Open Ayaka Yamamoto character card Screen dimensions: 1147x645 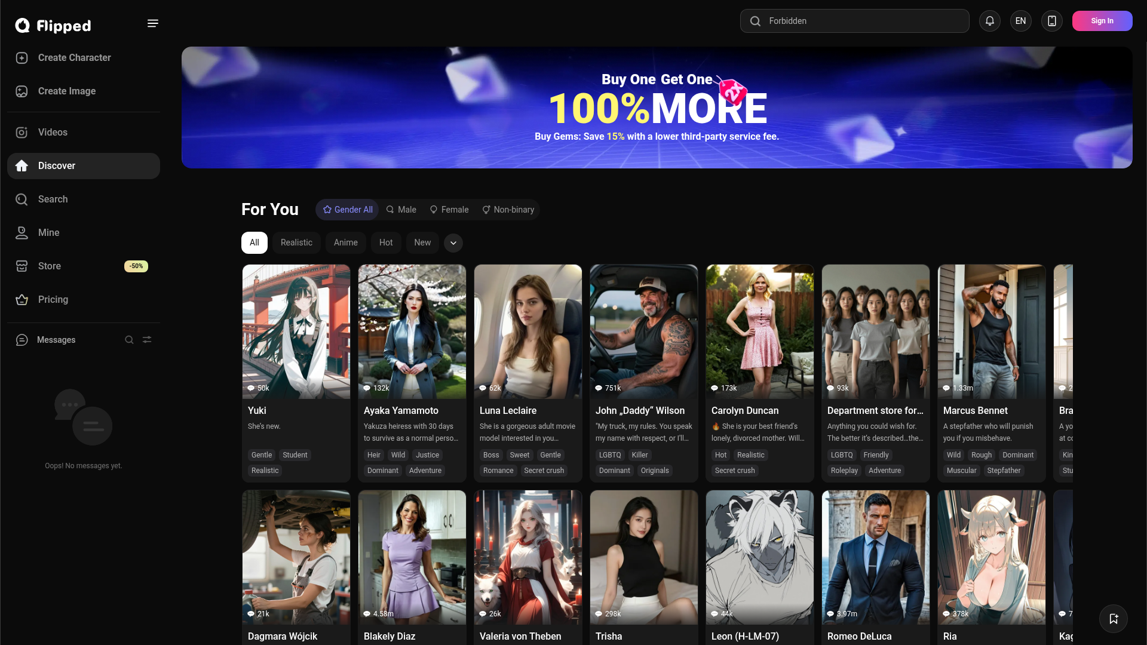[412, 373]
